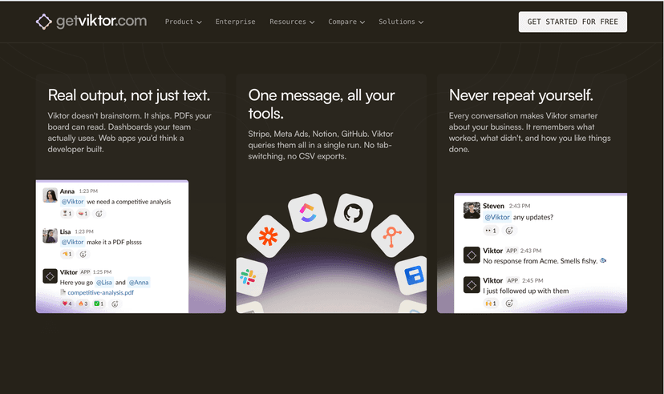Expand the Product dropdown chevron

click(199, 22)
